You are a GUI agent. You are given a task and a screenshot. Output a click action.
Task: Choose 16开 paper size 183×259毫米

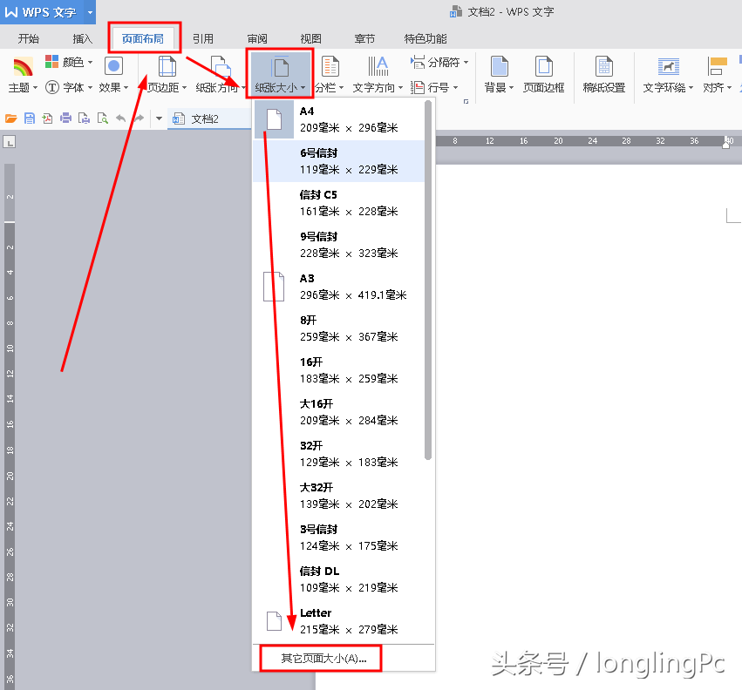[x=339, y=370]
